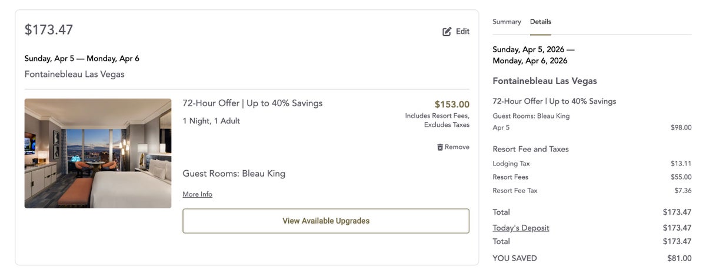Image resolution: width=706 pixels, height=277 pixels.
Task: Click the Remove text link
Action: [457, 147]
